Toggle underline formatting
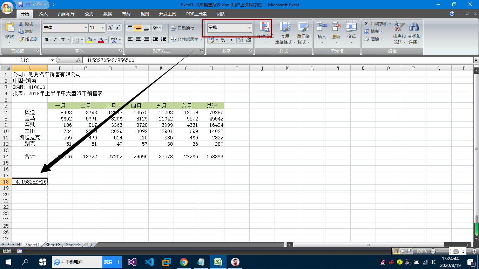Image resolution: width=479 pixels, height=269 pixels. coord(63,40)
